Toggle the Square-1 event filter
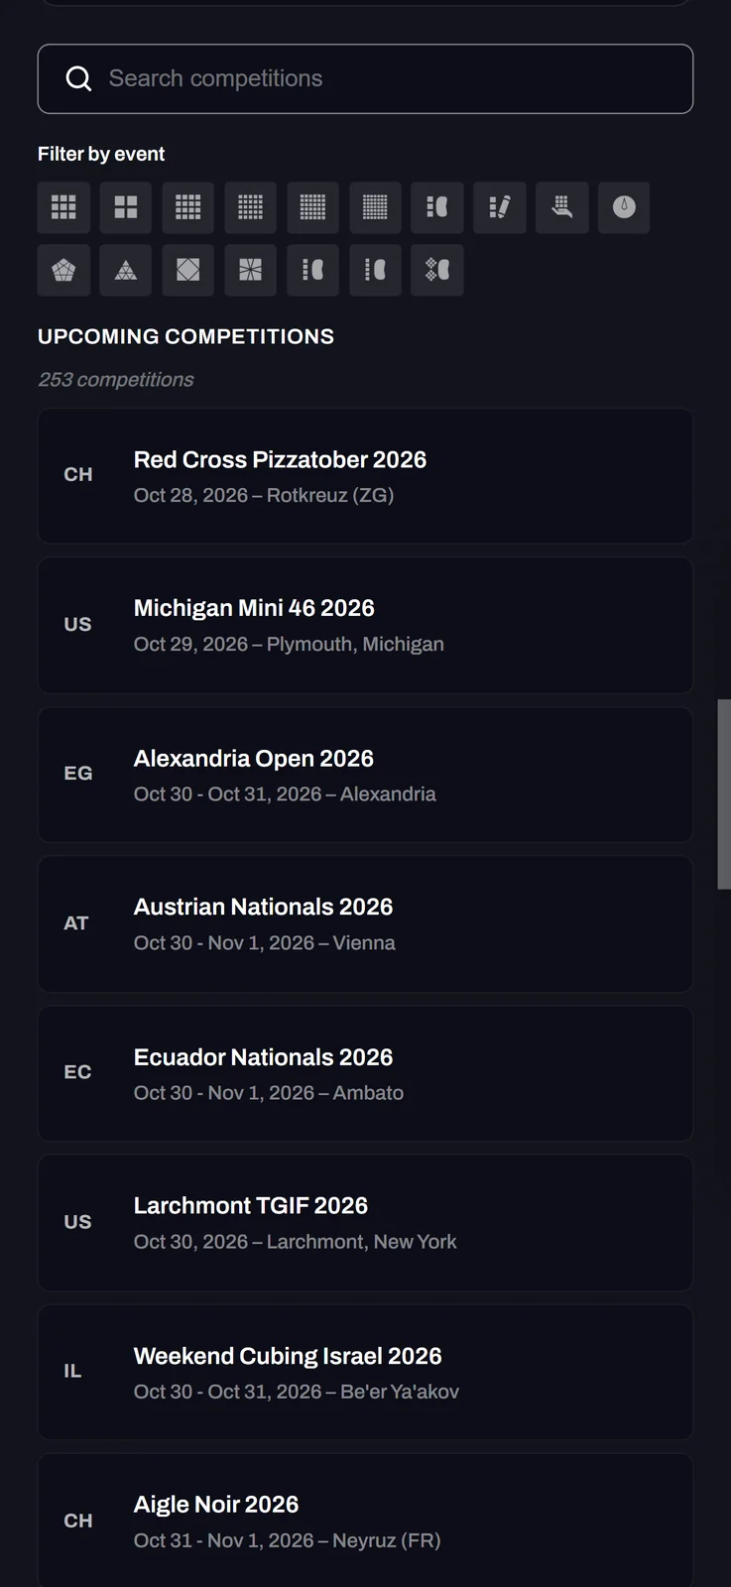The image size is (731, 1587). [x=250, y=270]
